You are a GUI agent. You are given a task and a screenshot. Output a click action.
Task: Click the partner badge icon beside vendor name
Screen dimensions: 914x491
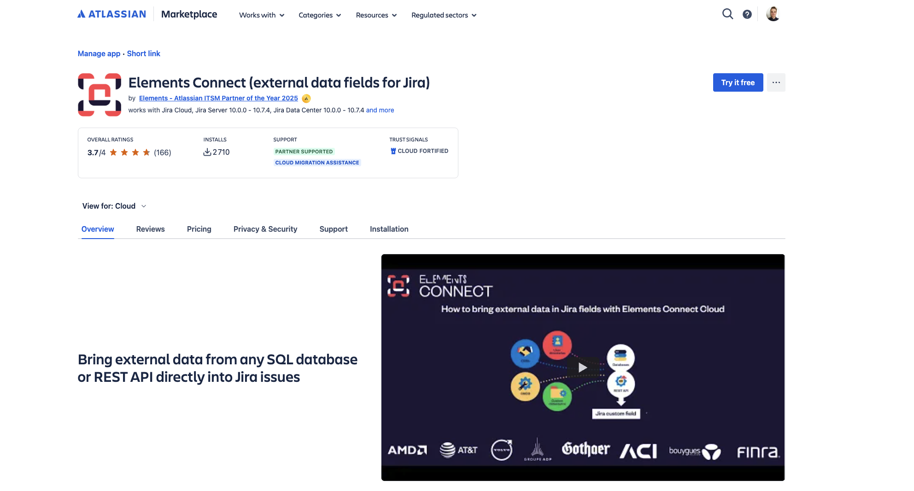pyautogui.click(x=306, y=99)
